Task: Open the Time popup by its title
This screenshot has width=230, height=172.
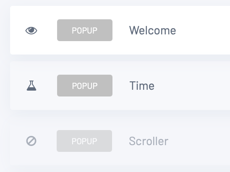Action: tap(142, 86)
